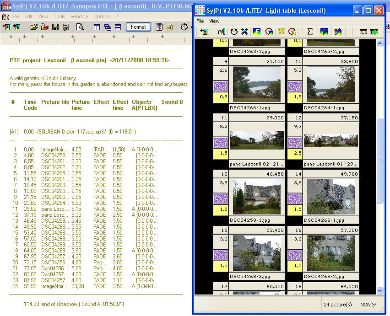This screenshot has width=390, height=316.
Task: Click the Format button in the Synopsis toolbar
Action: [138, 27]
